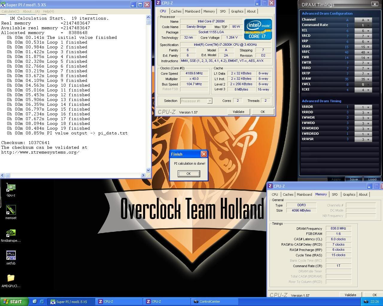Image resolution: width=383 pixels, height=306 pixels.
Task: Click the Intel Core i7 logo in CPU-Z
Action: pyautogui.click(x=258, y=29)
